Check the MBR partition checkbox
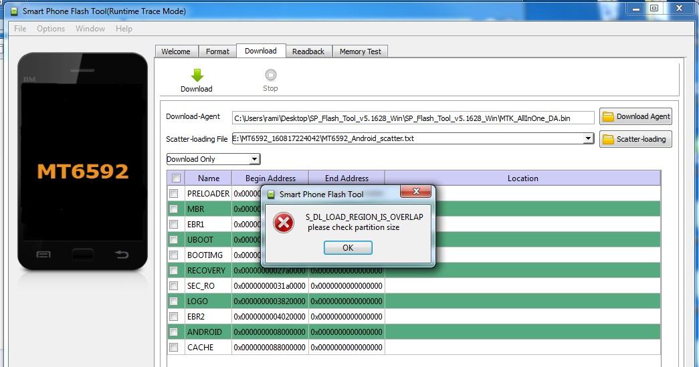699x367 pixels. 173,209
